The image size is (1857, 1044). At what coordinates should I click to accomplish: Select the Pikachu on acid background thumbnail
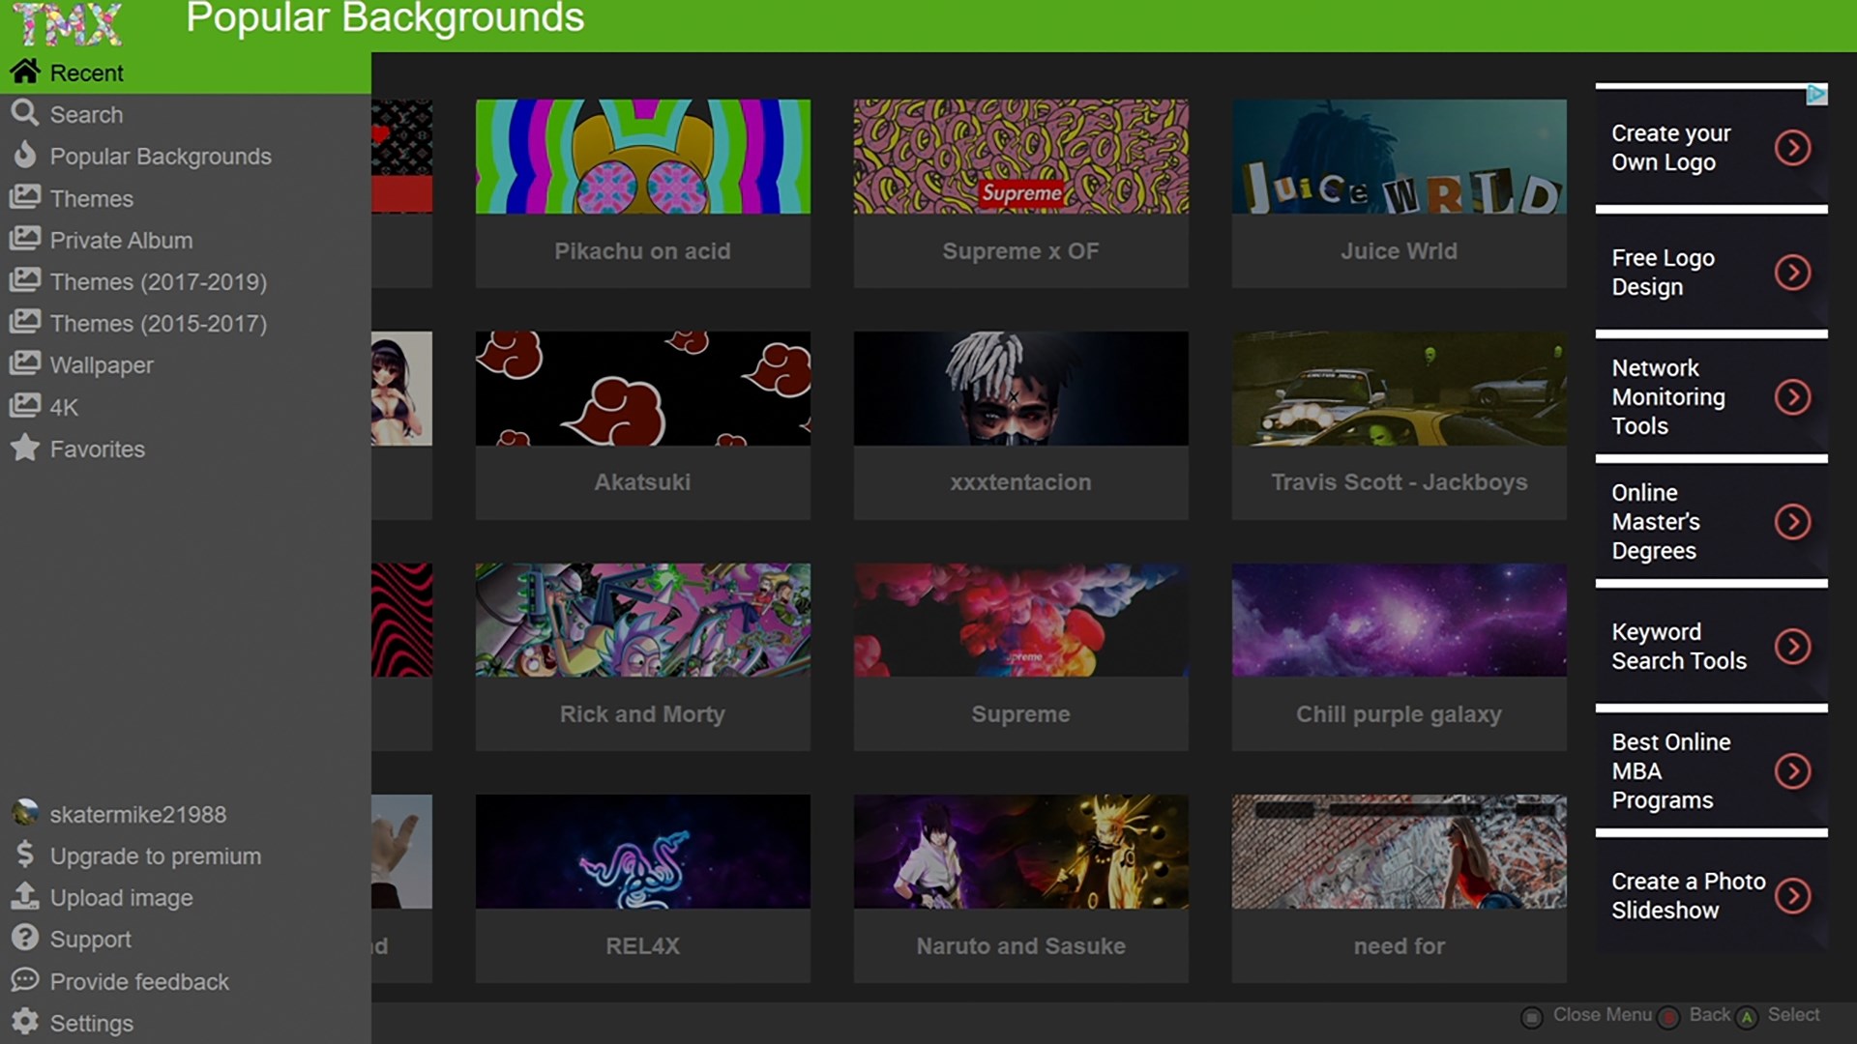click(642, 157)
